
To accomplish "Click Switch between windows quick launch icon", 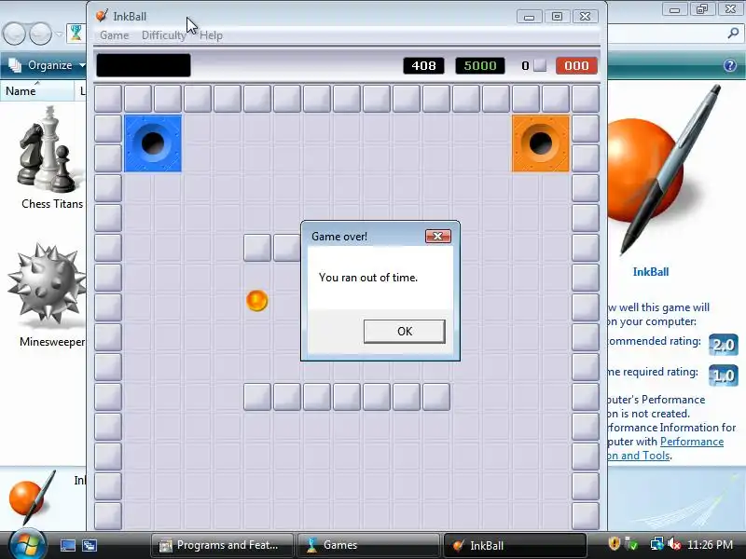I will [x=90, y=545].
